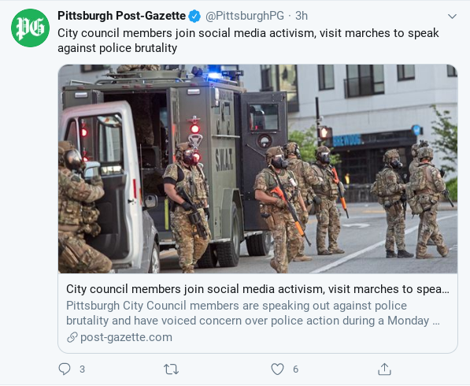
Task: Click the post-gazette.com domain link
Action: [x=126, y=337]
